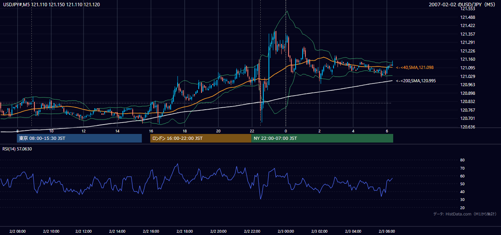Click price level 120.701 on price axis

click(467, 118)
